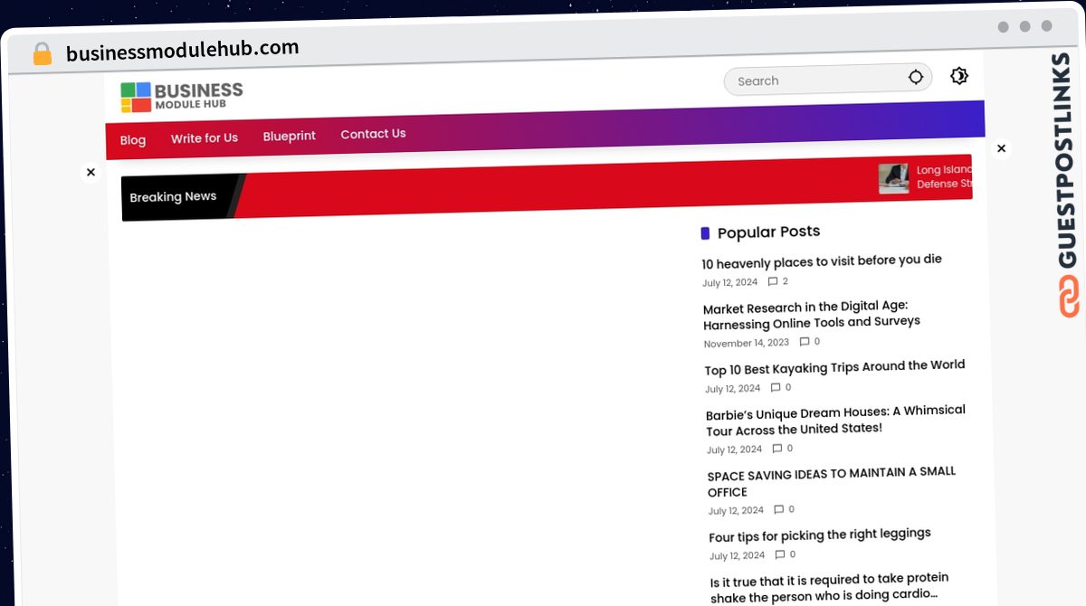
Task: Open Top 10 Best Kayaking Trips post
Action: coord(834,368)
